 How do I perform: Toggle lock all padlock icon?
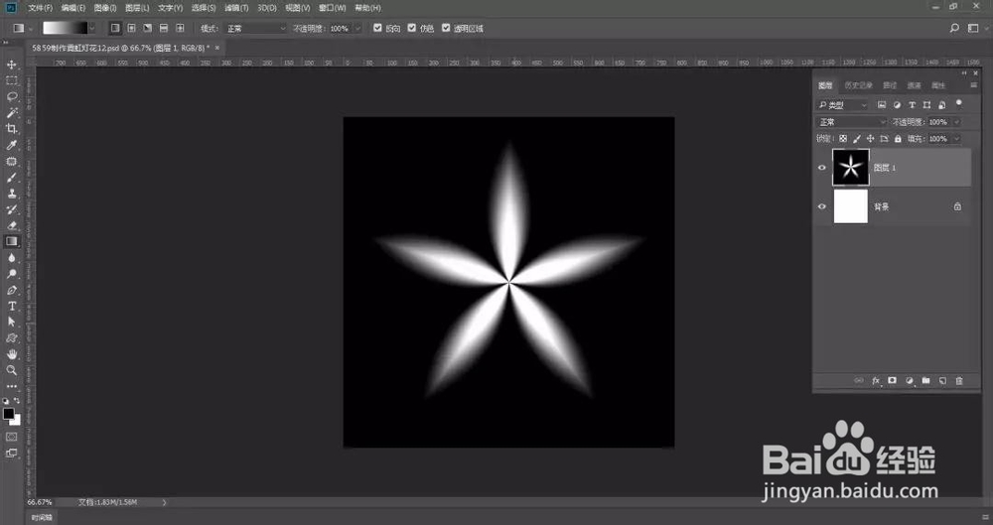pyautogui.click(x=898, y=139)
